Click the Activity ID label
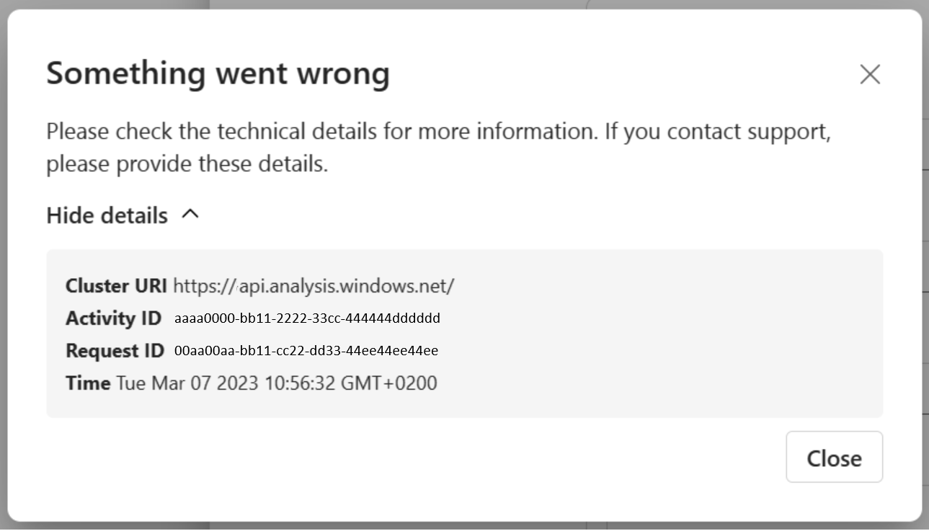 click(113, 318)
